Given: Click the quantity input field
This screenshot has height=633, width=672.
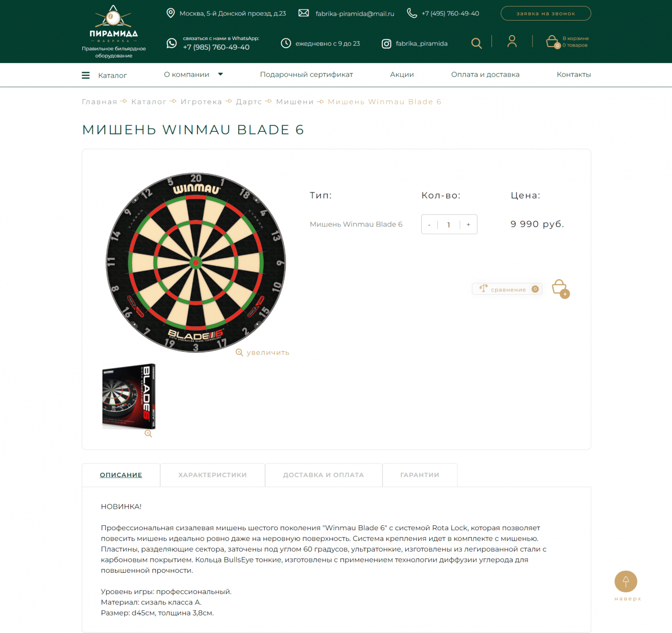Looking at the screenshot, I should tap(448, 225).
